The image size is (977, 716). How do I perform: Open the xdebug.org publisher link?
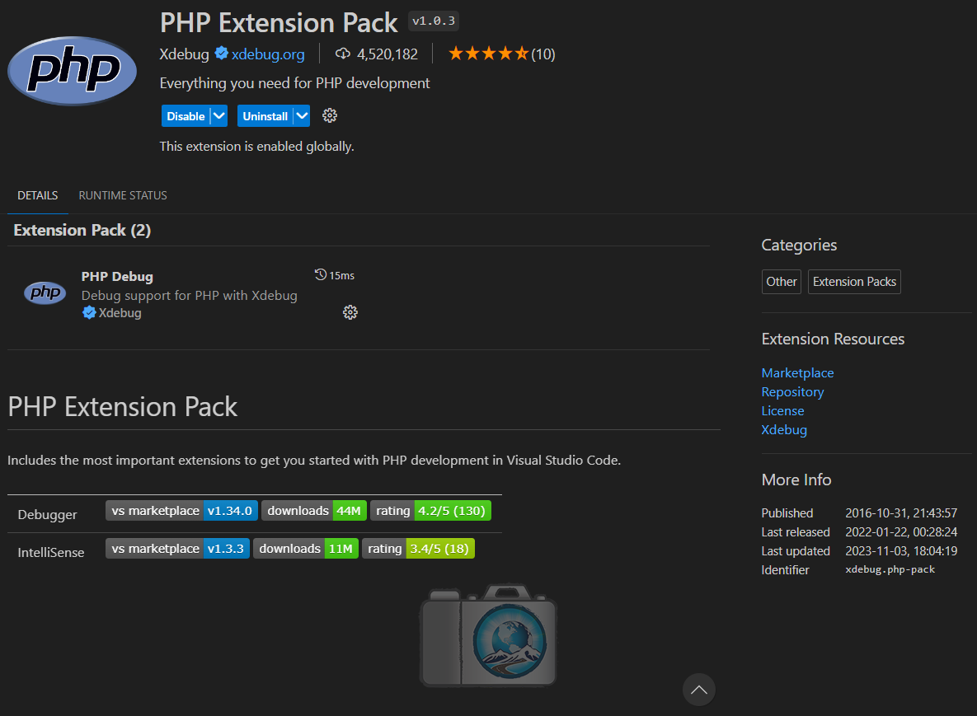[268, 54]
